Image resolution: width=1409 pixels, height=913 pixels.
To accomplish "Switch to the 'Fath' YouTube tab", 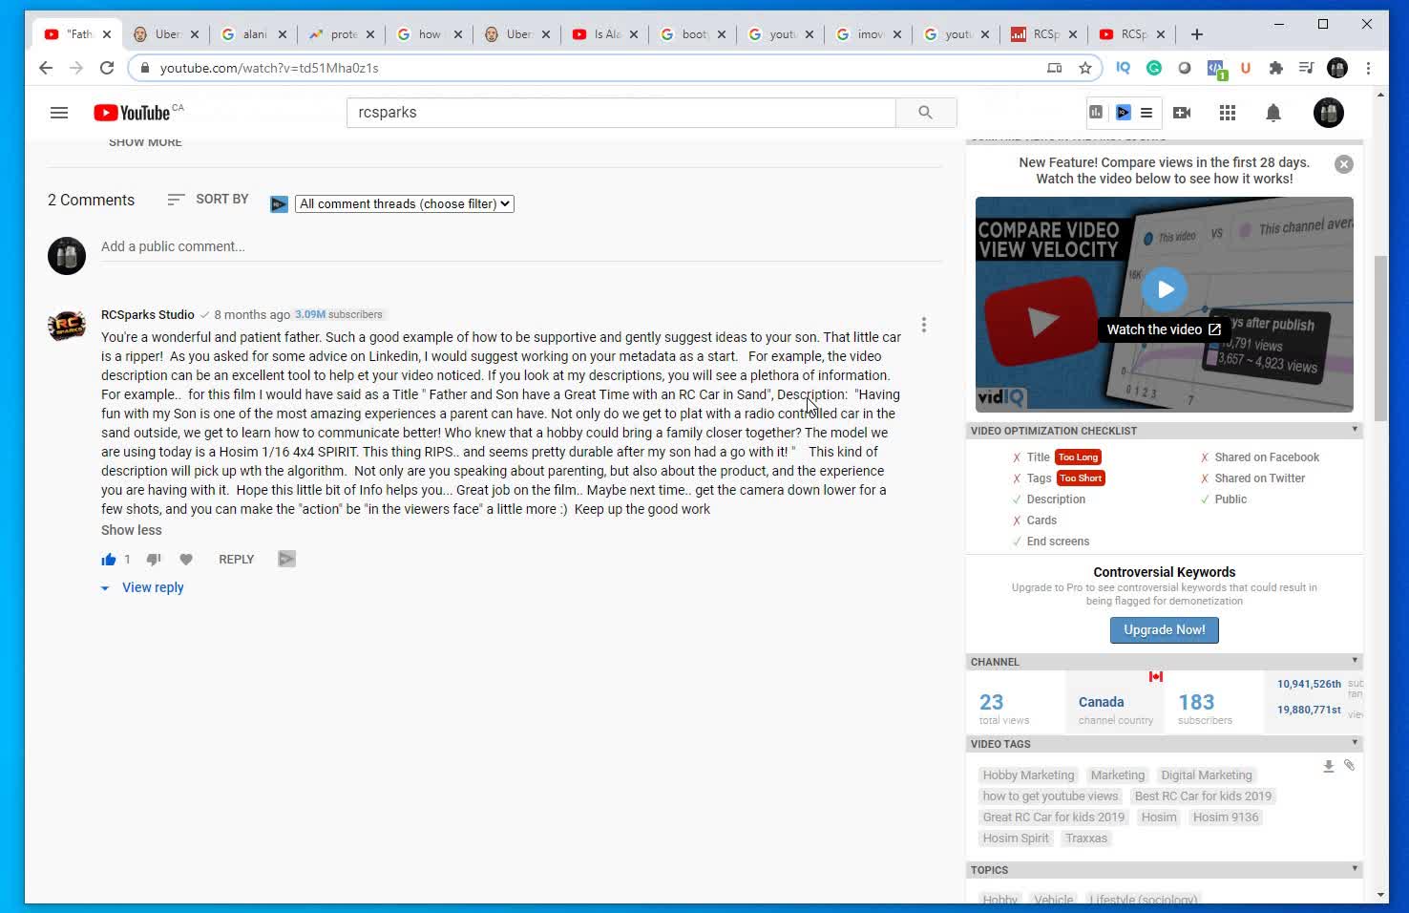I will point(78,34).
